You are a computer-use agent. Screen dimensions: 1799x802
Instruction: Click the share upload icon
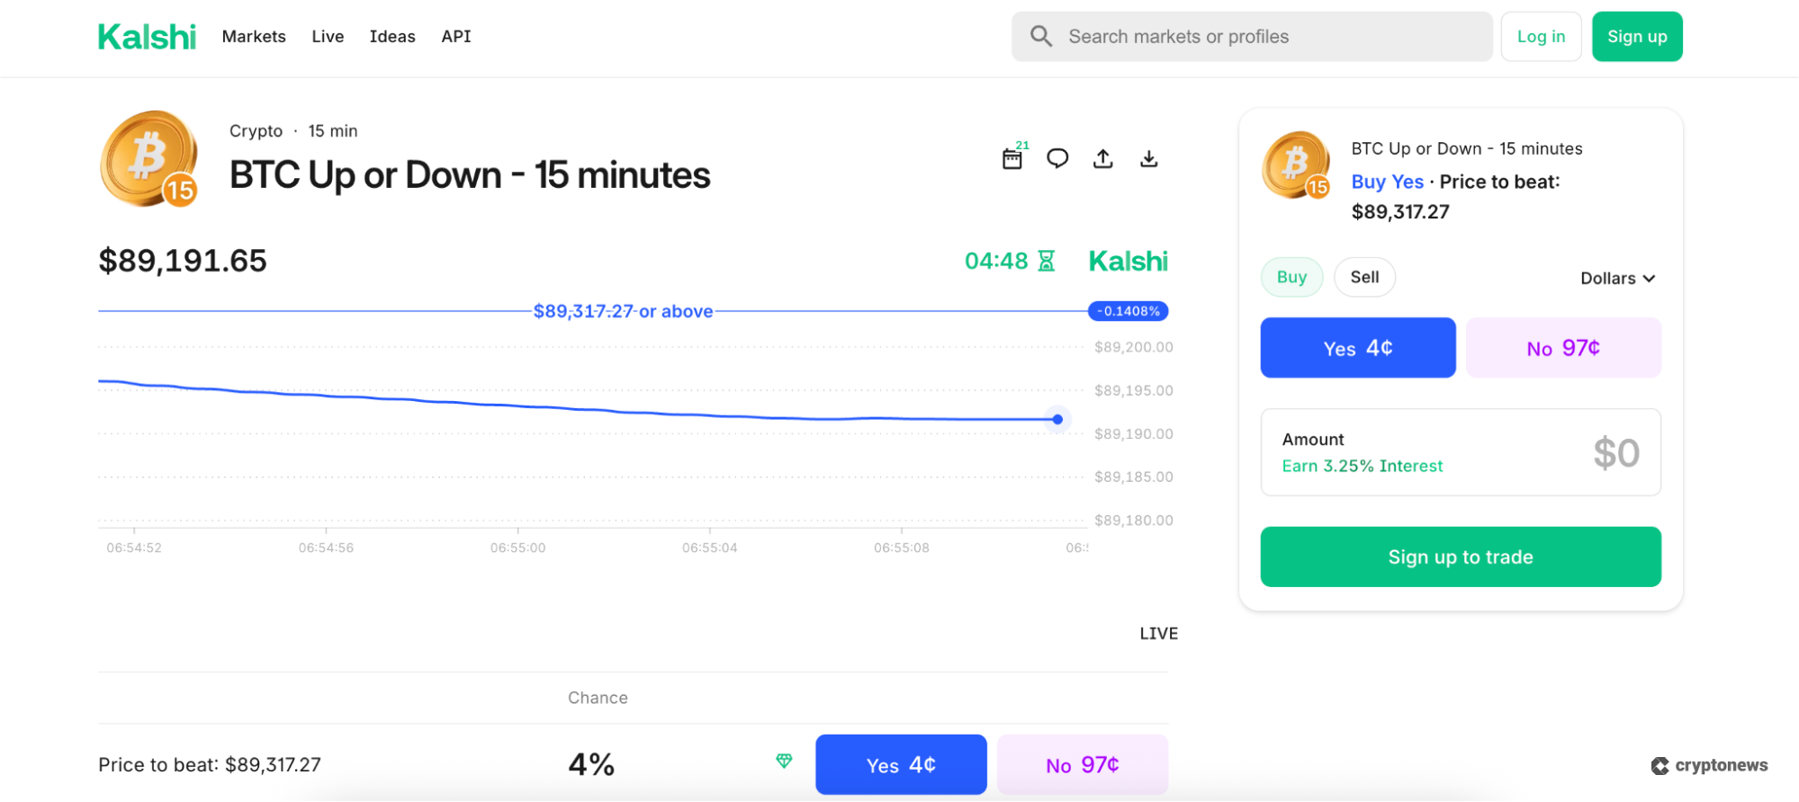pos(1103,159)
